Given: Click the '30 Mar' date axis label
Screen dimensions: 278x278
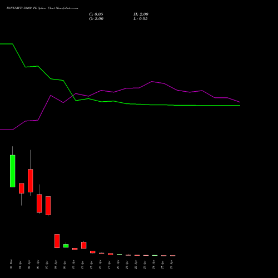Looking at the screenshot, I should [x=11, y=264].
